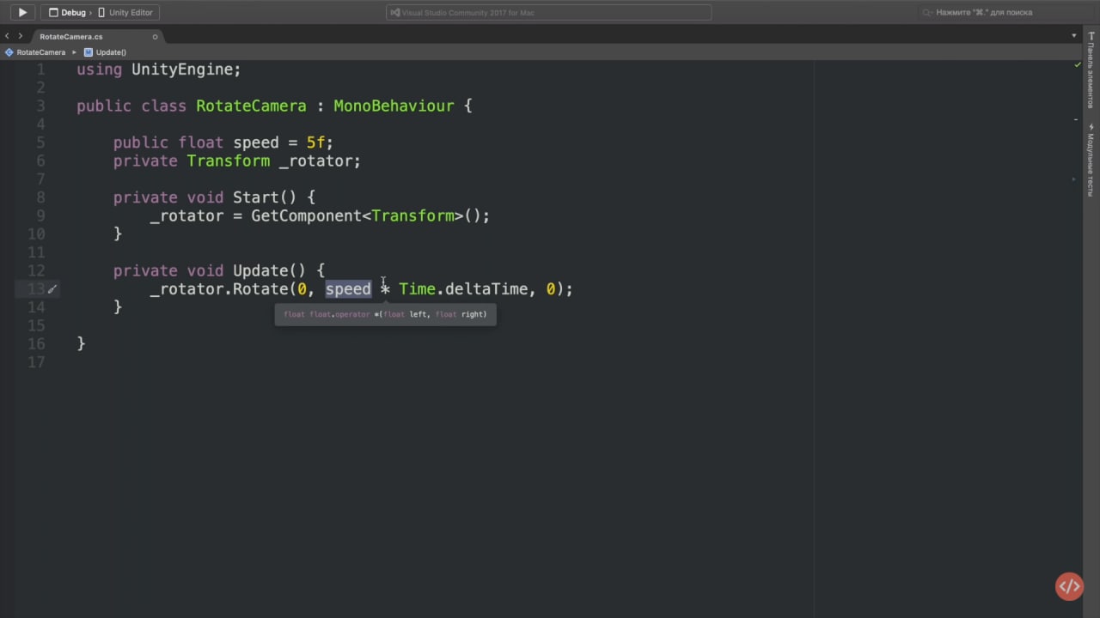Click the RotateCamera class icon in breadcrumb
Image resolution: width=1100 pixels, height=618 pixels.
coord(9,52)
